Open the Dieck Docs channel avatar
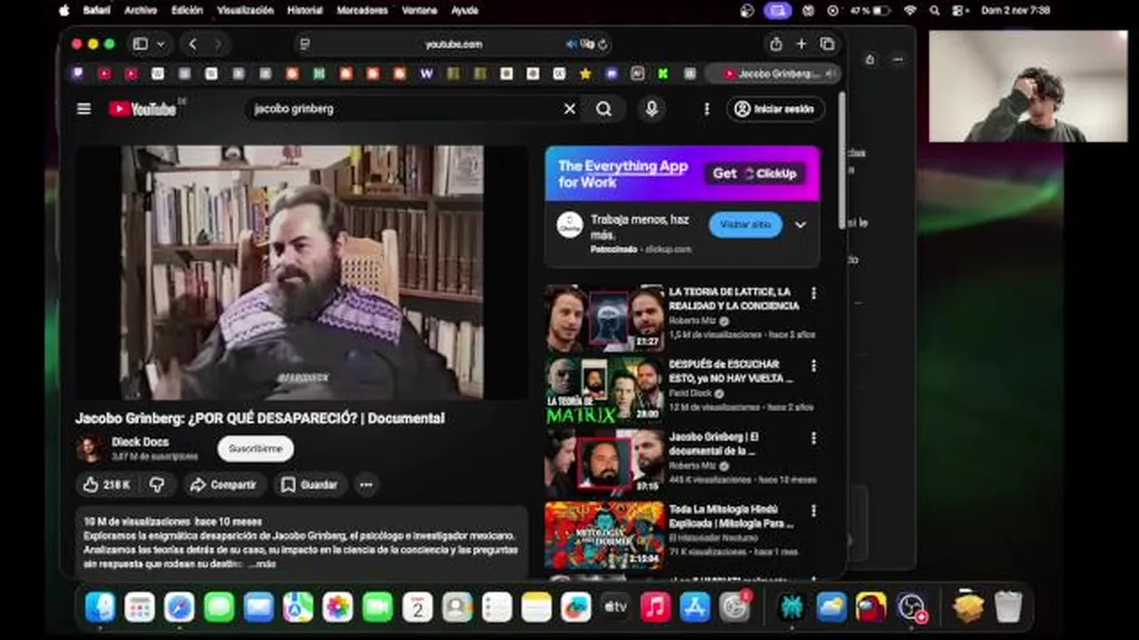The height and width of the screenshot is (640, 1139). point(90,448)
